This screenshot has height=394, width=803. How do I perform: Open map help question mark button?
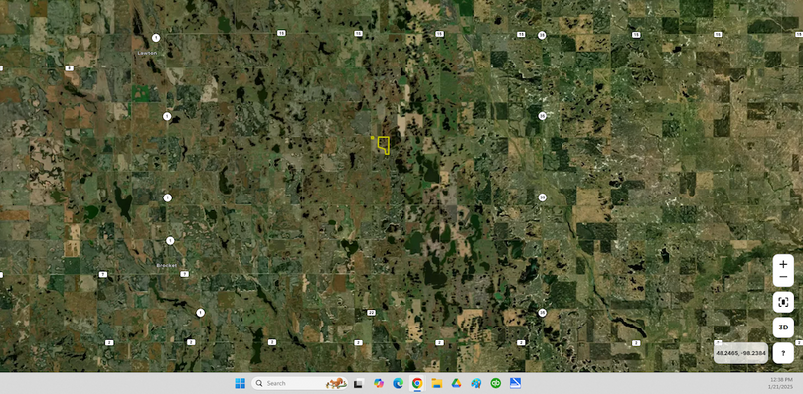783,353
